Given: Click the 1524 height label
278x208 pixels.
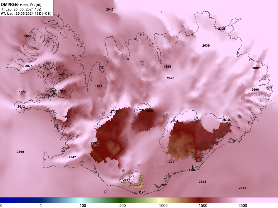Looking at the screenshot, I should (149, 111).
